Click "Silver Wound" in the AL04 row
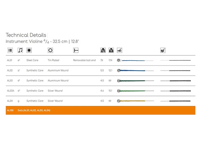The width and height of the screenshot is (201, 148). coord(55,101)
